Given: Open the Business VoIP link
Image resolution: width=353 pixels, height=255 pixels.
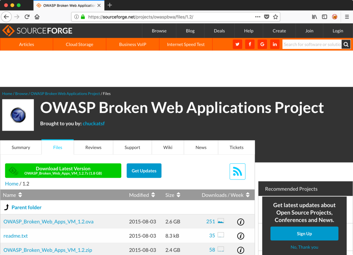Looking at the screenshot, I should tap(133, 44).
